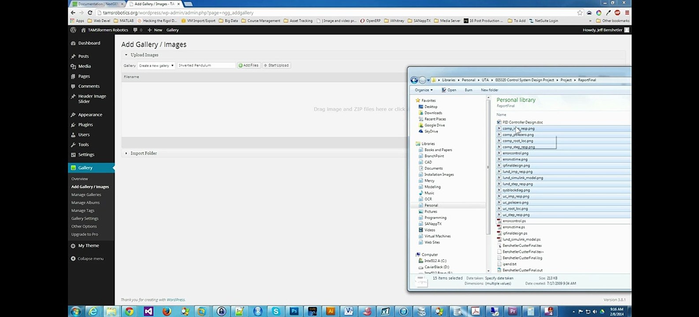Open the Explorer recent locations dropdown arrow
699x317 pixels.
point(429,80)
